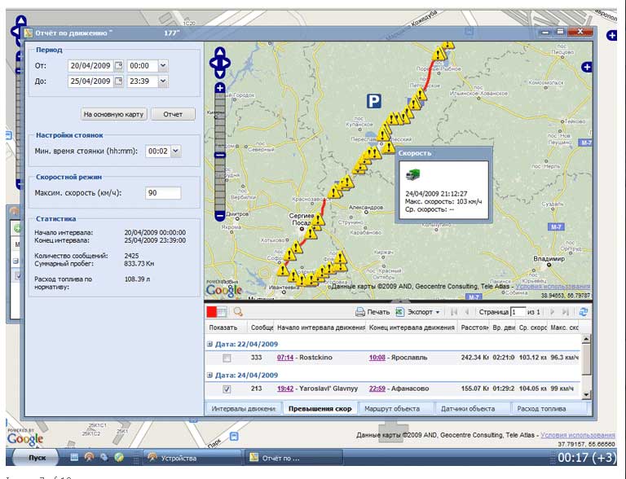
Task: Open the Экспорт dropdown menu
Action: tap(437, 312)
